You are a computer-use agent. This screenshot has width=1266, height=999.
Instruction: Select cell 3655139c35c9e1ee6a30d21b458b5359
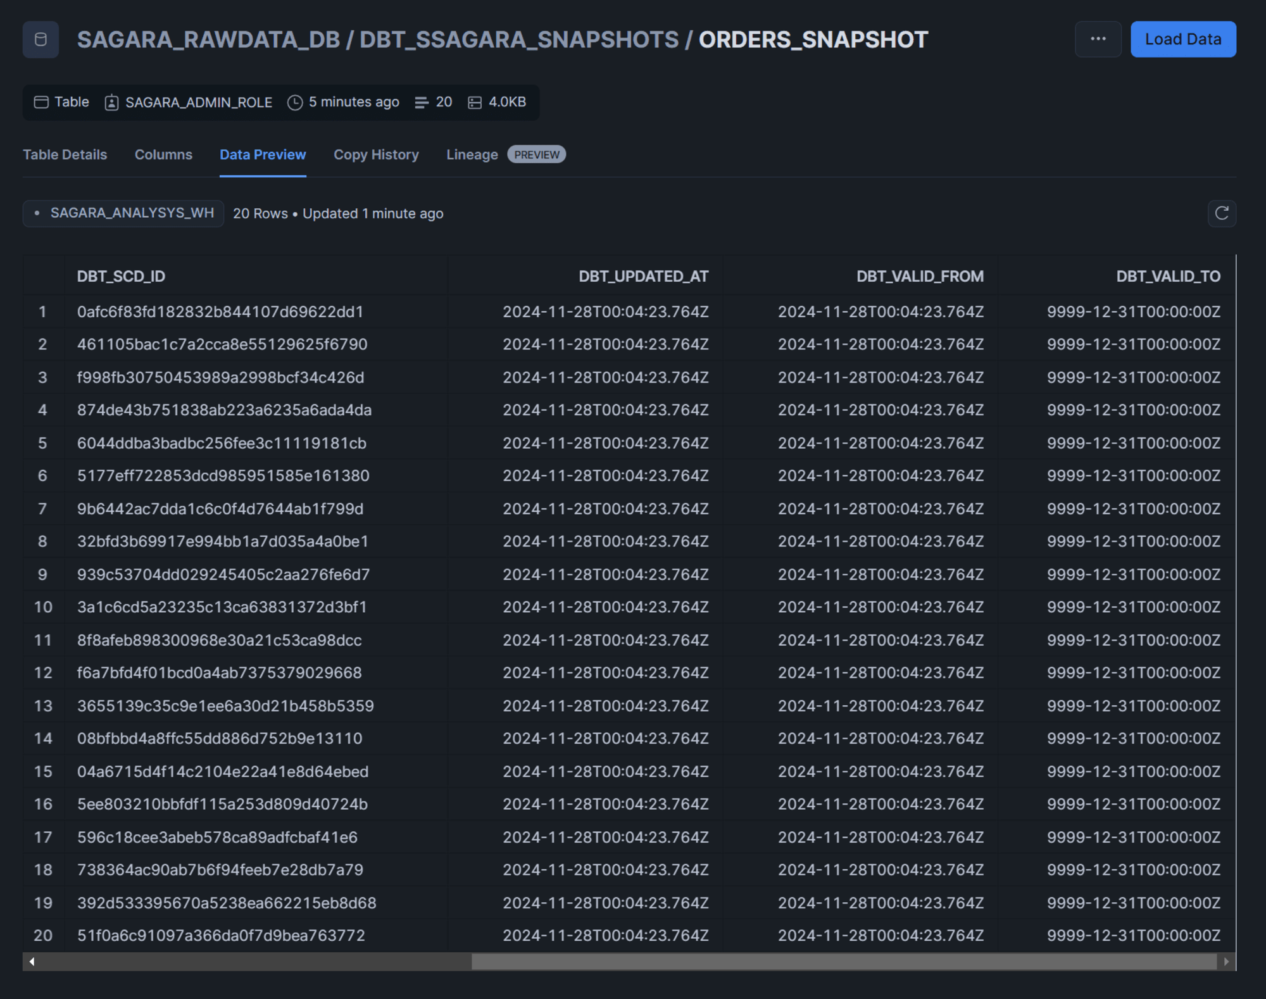click(x=256, y=706)
